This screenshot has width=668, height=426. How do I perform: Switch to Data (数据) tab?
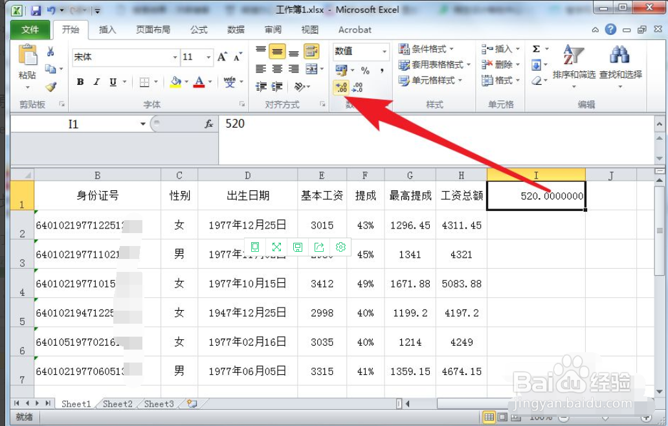[236, 30]
